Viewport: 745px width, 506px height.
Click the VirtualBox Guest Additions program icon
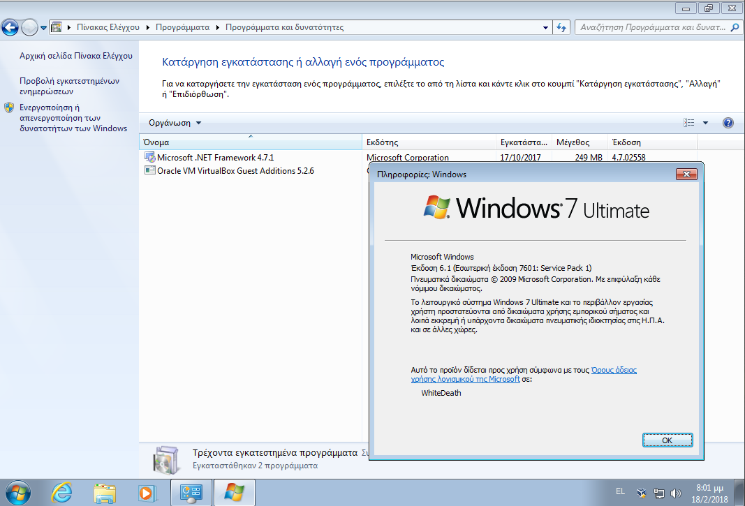(149, 170)
